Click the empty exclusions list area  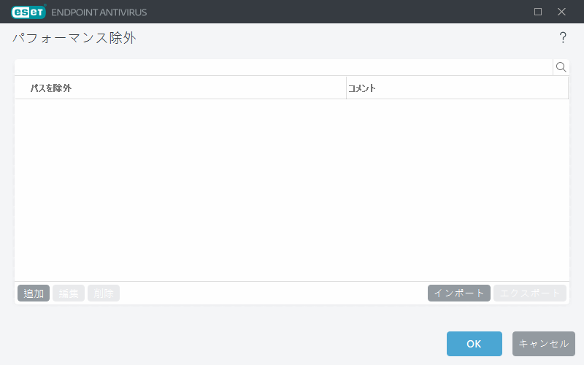pyautogui.click(x=292, y=190)
